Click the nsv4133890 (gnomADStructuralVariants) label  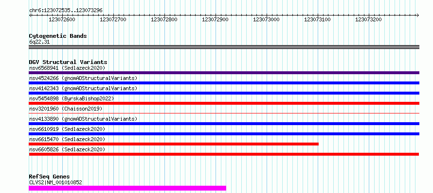pos(83,119)
